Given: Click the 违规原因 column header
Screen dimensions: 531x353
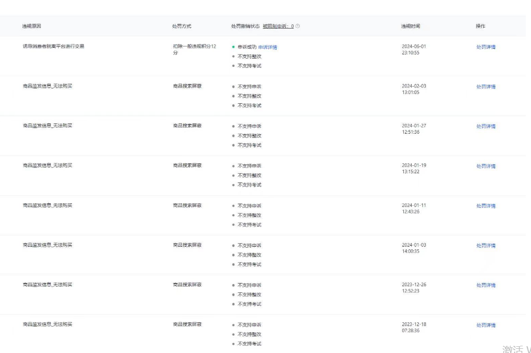Looking at the screenshot, I should 32,26.
